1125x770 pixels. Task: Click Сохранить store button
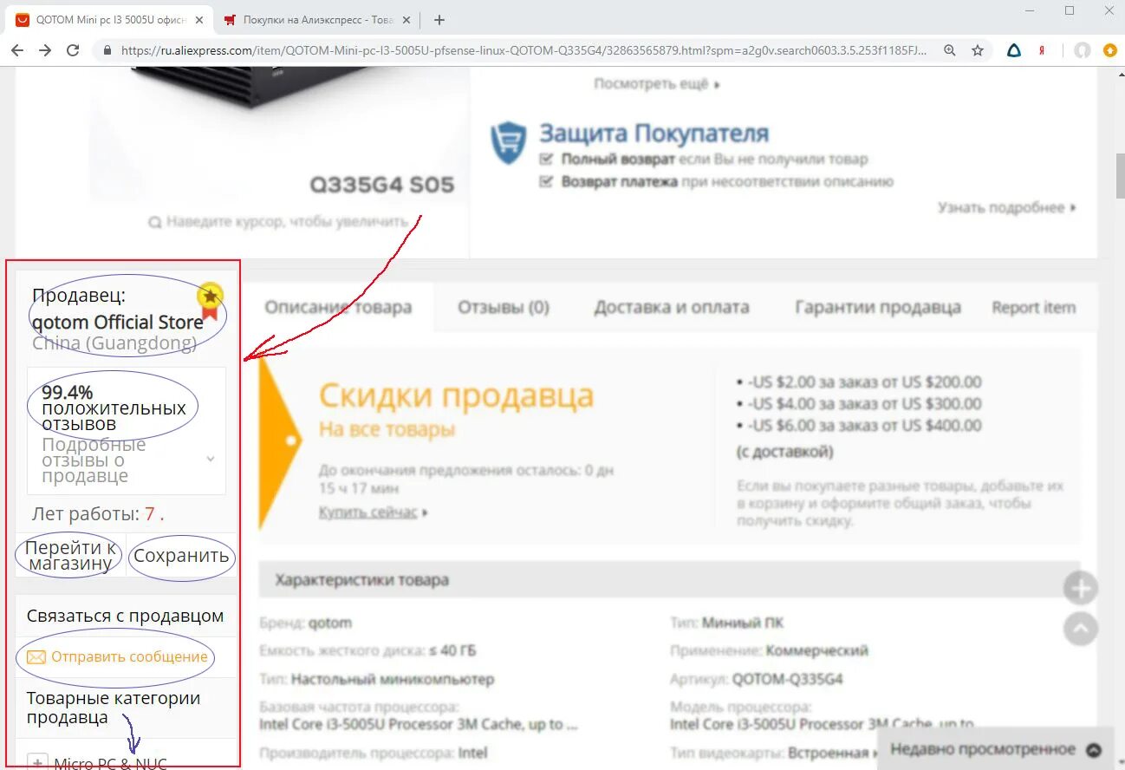click(x=181, y=556)
